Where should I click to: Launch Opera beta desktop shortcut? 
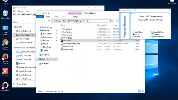5,86
